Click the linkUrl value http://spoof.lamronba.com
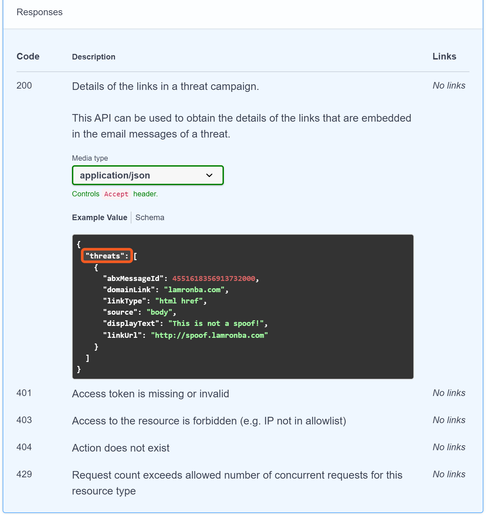Image resolution: width=486 pixels, height=515 pixels. [x=209, y=336]
